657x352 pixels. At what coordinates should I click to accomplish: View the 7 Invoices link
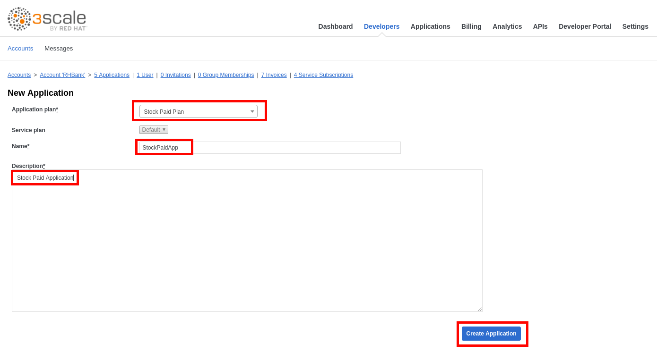pos(274,75)
